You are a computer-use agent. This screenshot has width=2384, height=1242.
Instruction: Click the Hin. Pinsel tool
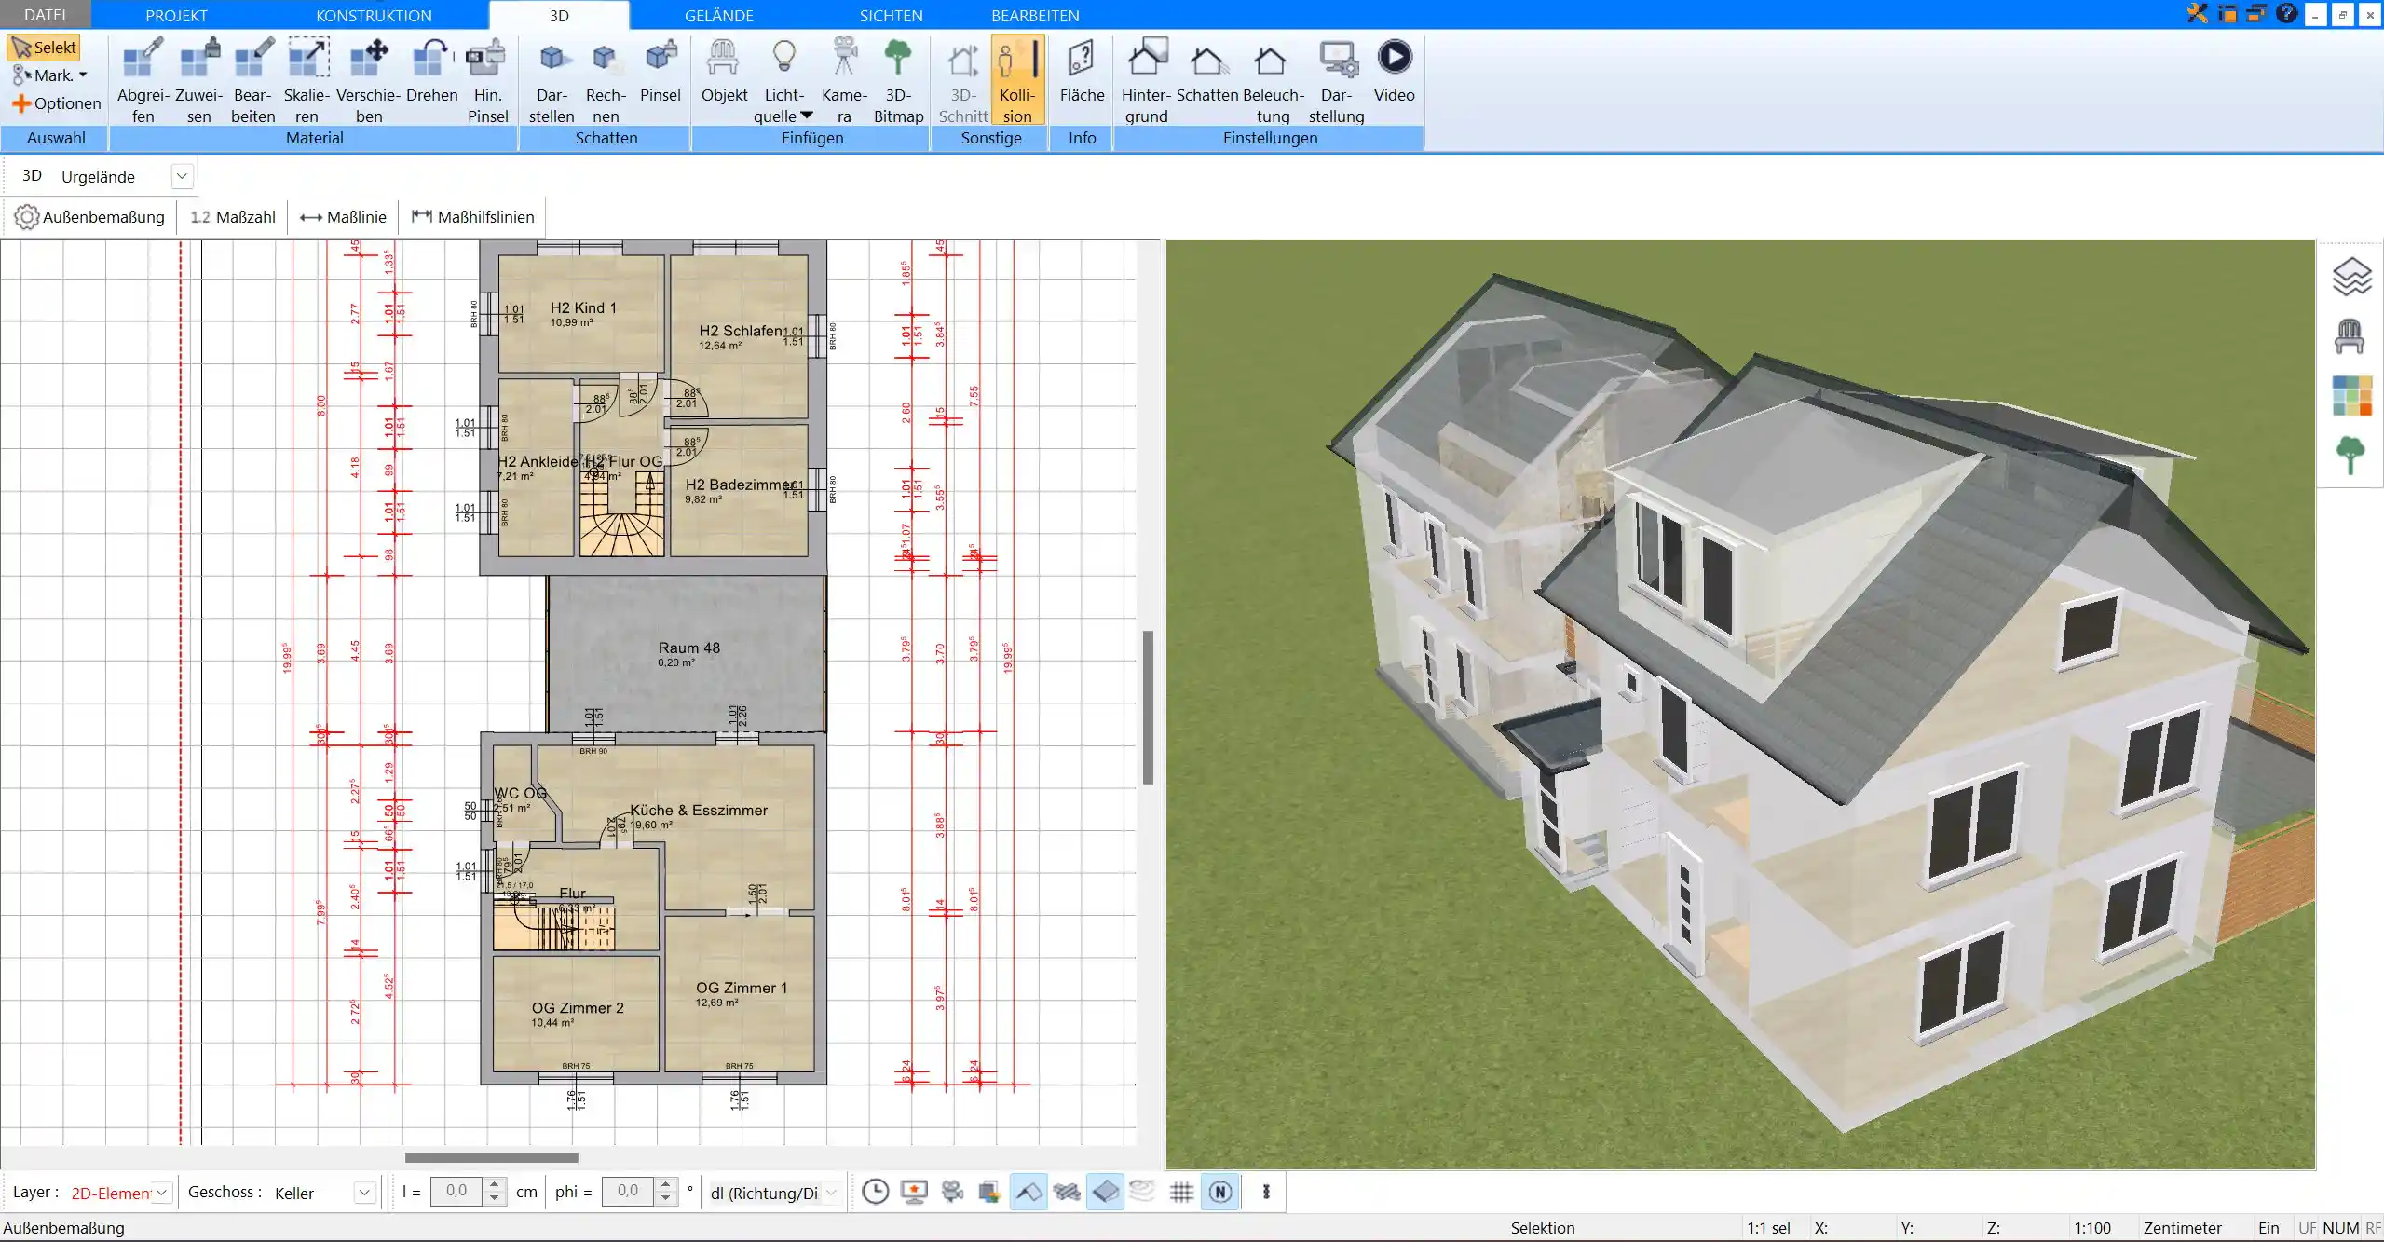tap(487, 80)
